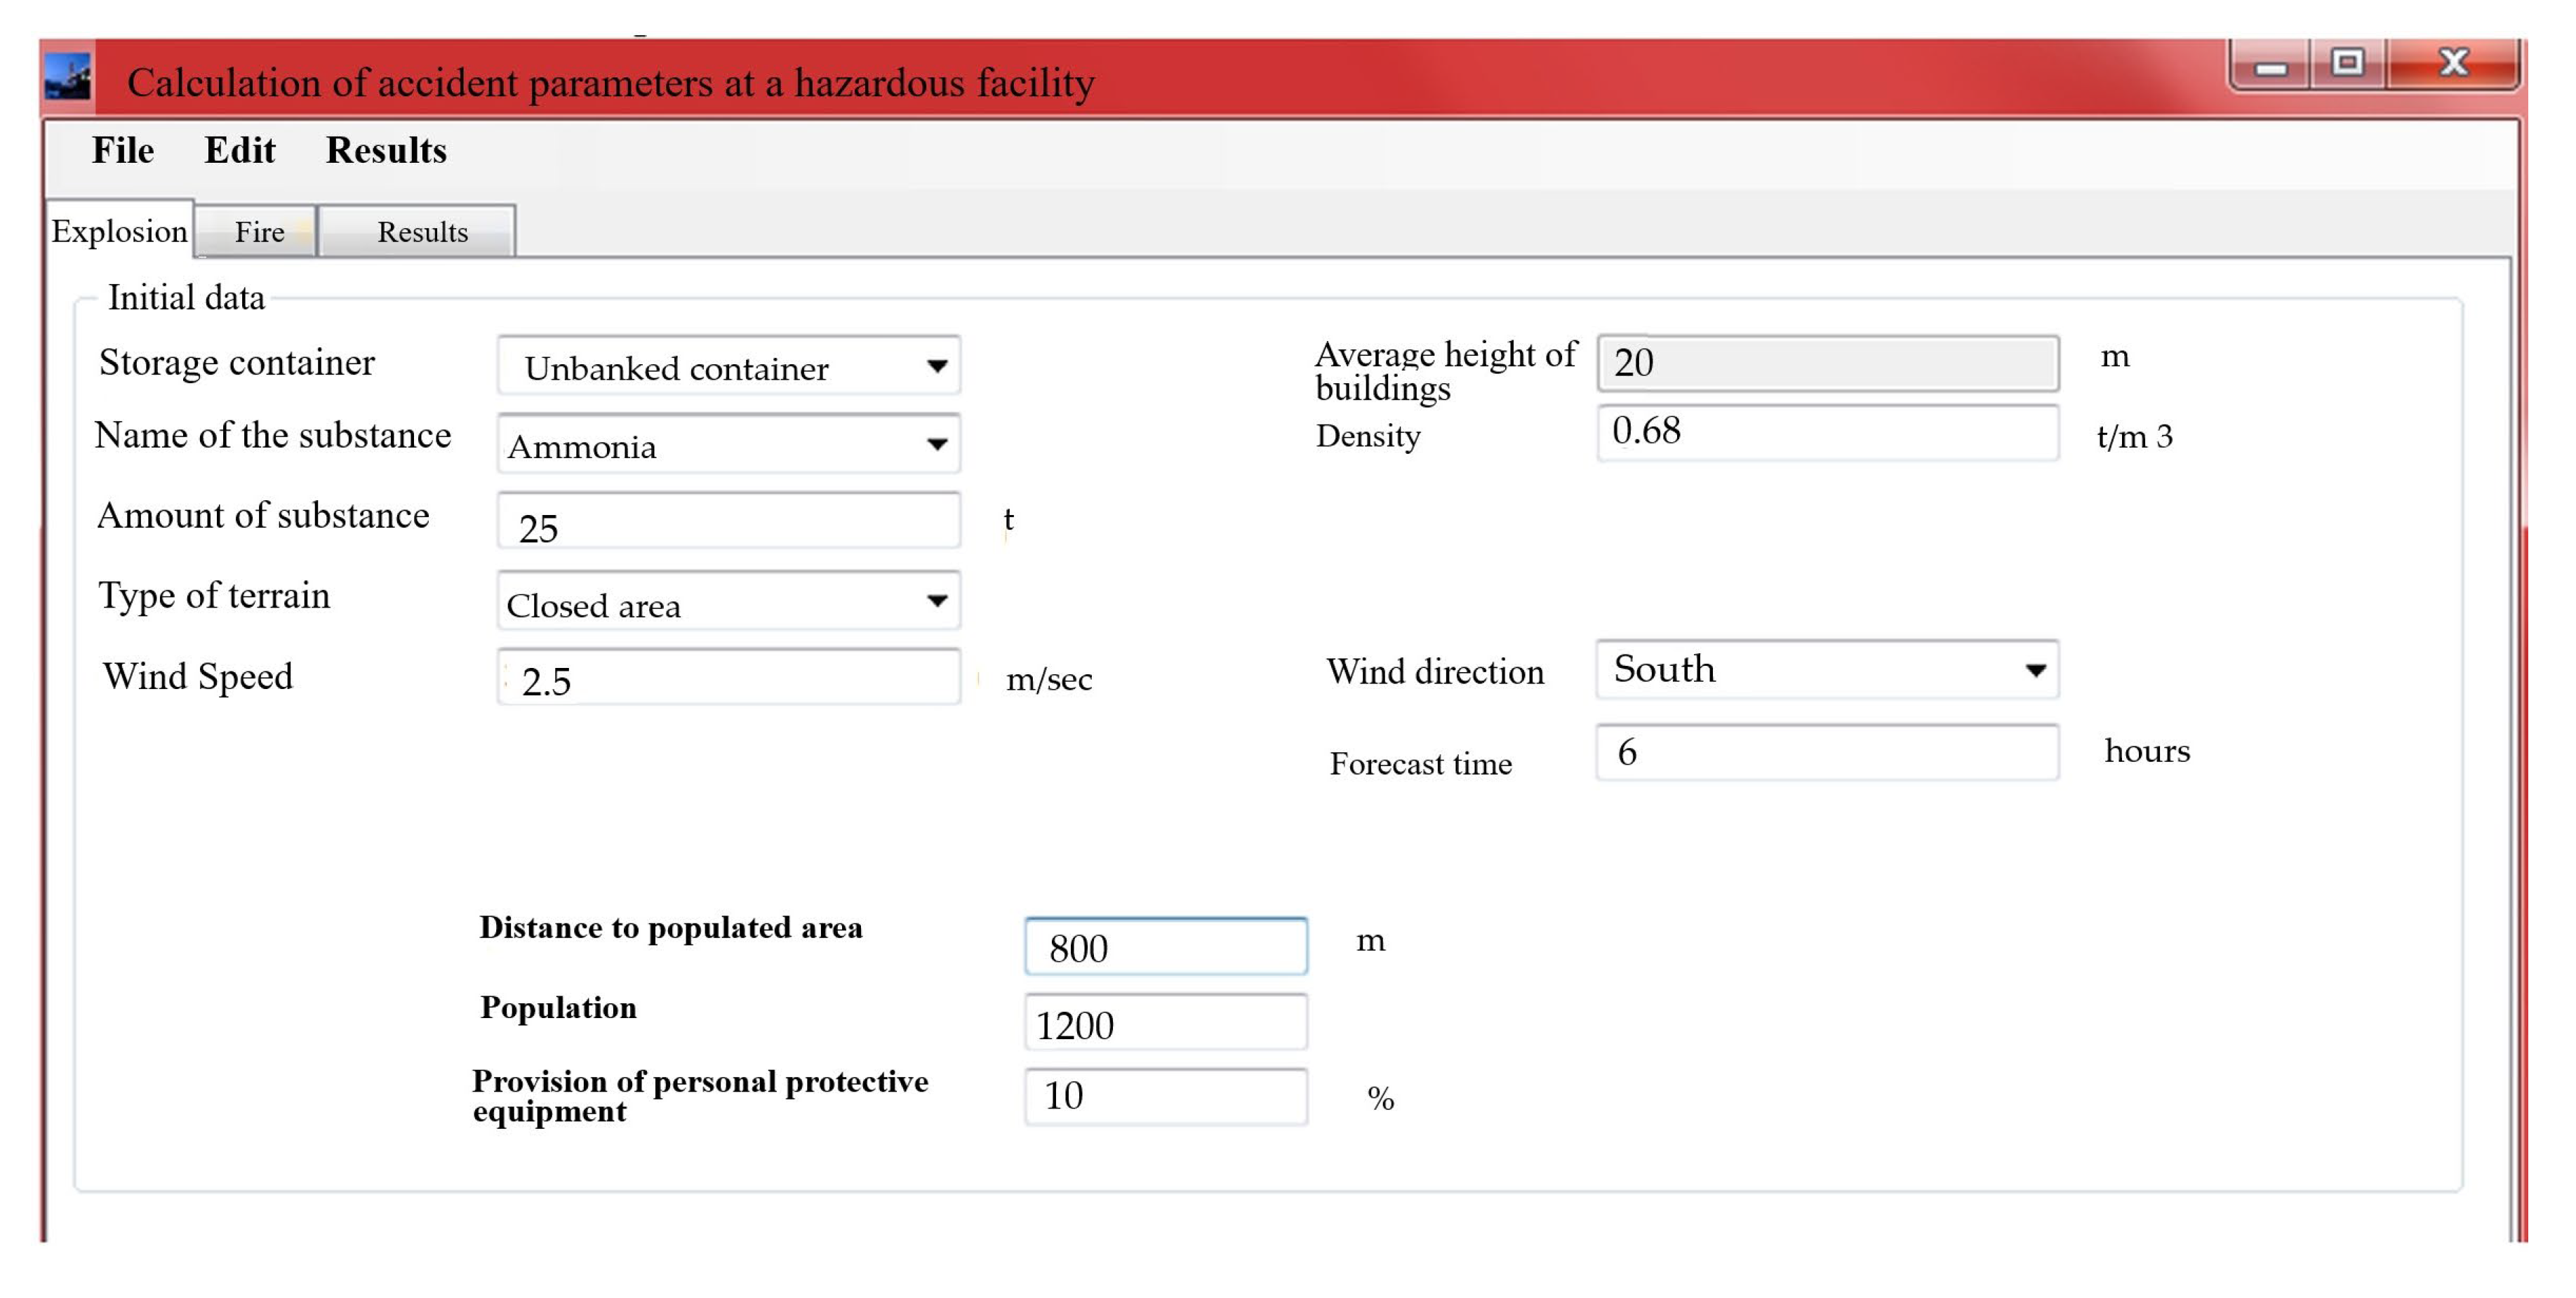Switch to the Fire tab
Viewport: 2576px width, 1298px height.
point(259,232)
